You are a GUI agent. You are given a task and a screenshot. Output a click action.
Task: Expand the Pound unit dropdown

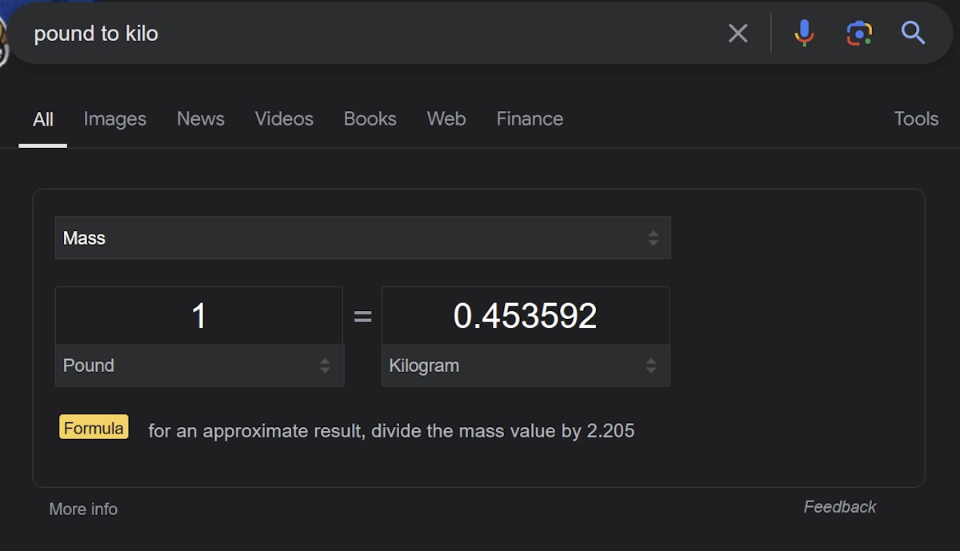pos(199,365)
